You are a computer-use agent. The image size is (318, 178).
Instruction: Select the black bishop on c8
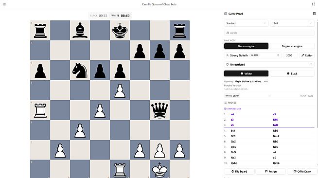pos(80,31)
